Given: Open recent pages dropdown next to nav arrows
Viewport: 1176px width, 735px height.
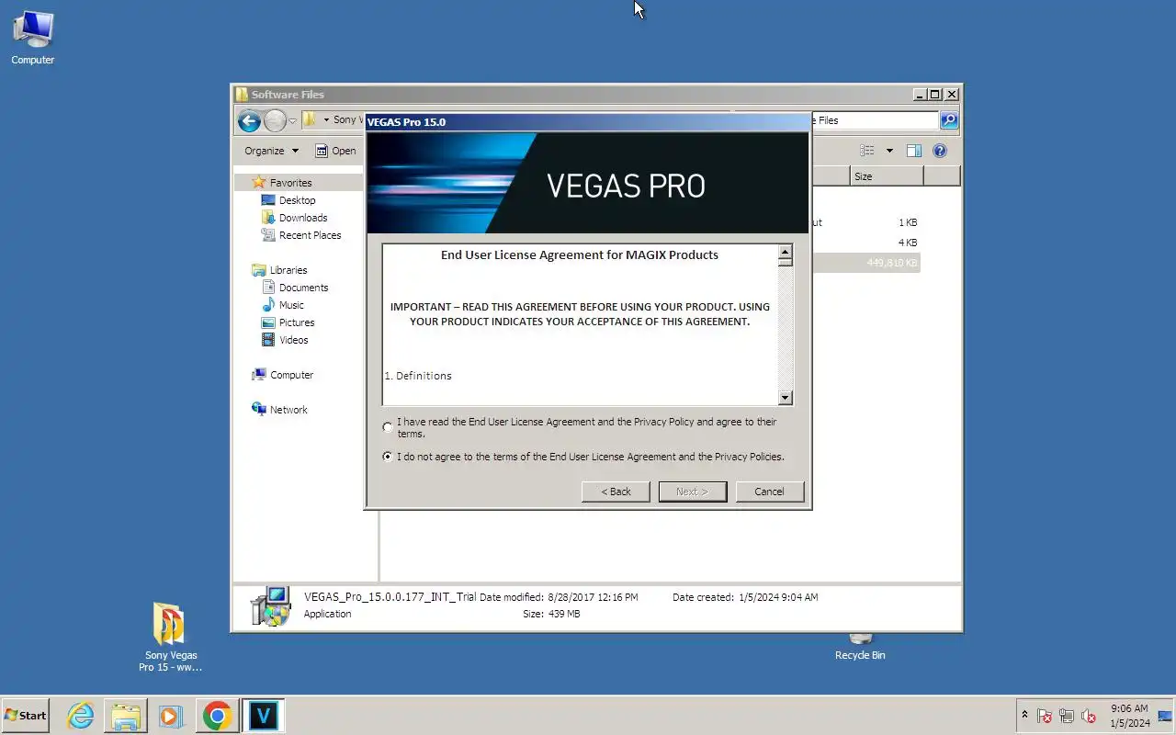Looking at the screenshot, I should point(293,121).
